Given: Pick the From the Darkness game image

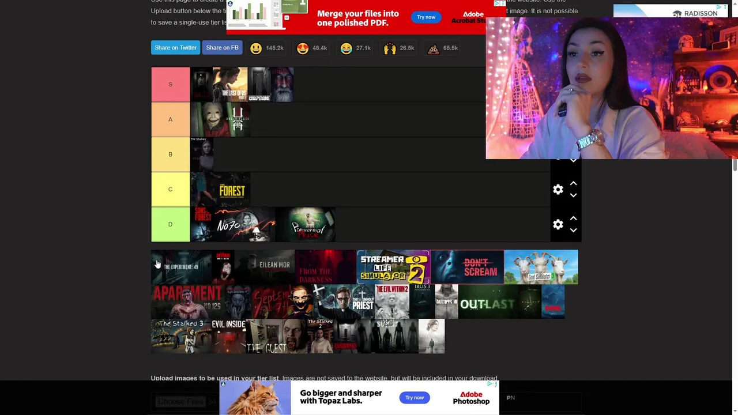Looking at the screenshot, I should (x=326, y=267).
